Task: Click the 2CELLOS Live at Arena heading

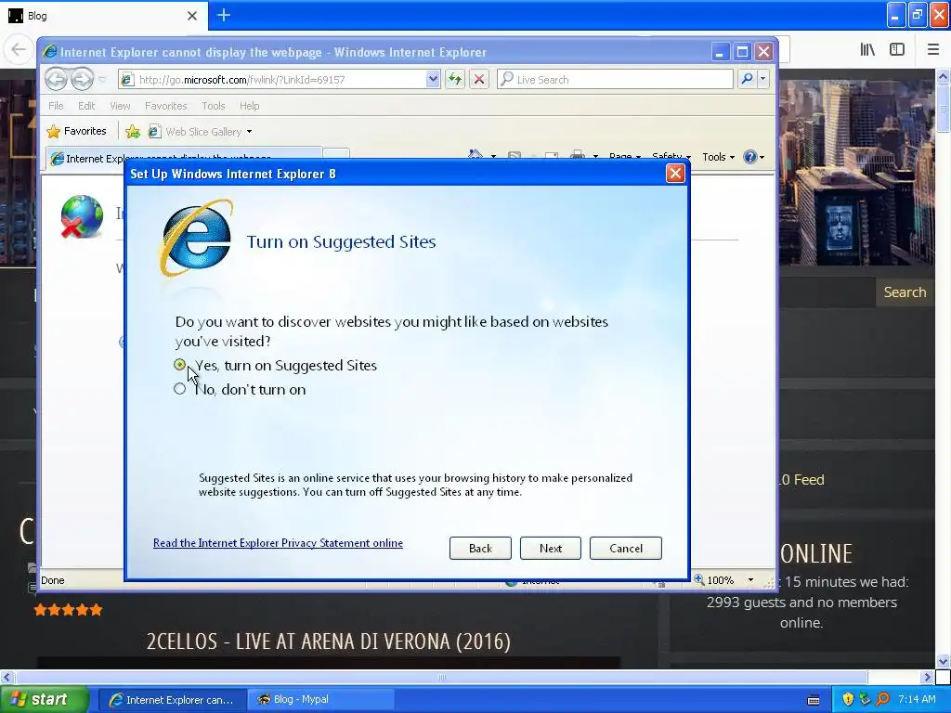Action: pyautogui.click(x=328, y=642)
